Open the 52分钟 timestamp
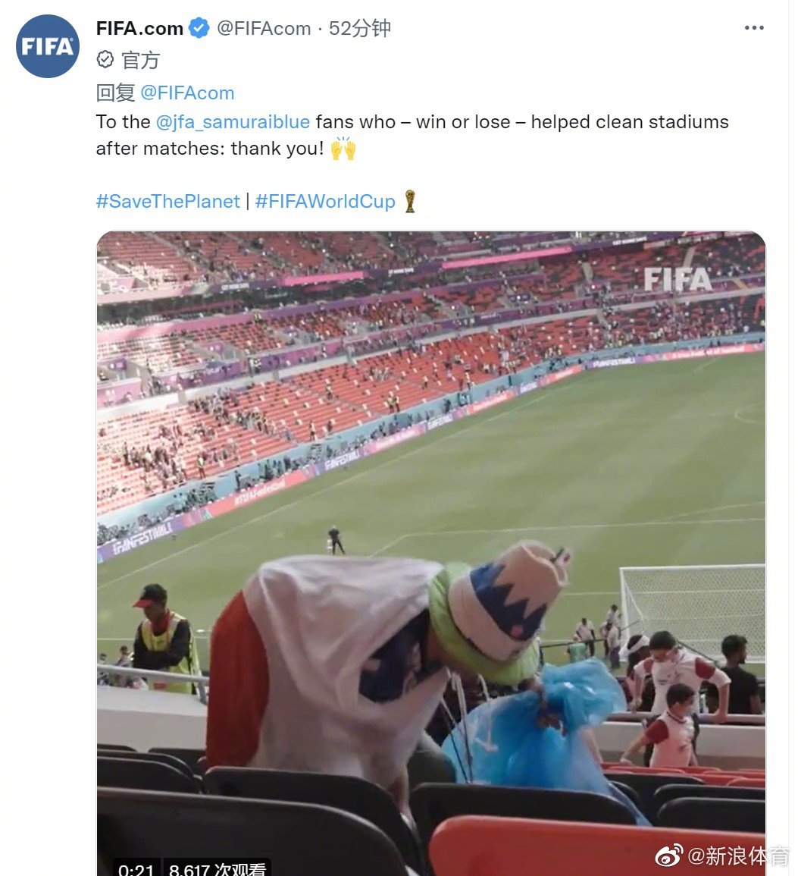798x876 pixels. [x=360, y=28]
